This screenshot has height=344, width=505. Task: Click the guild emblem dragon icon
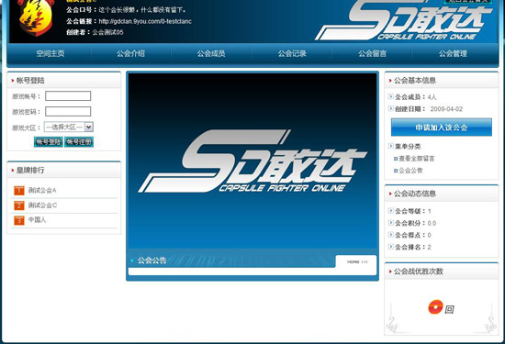tap(36, 17)
